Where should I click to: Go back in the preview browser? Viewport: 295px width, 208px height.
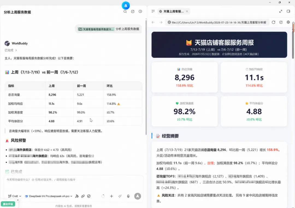click(x=153, y=22)
